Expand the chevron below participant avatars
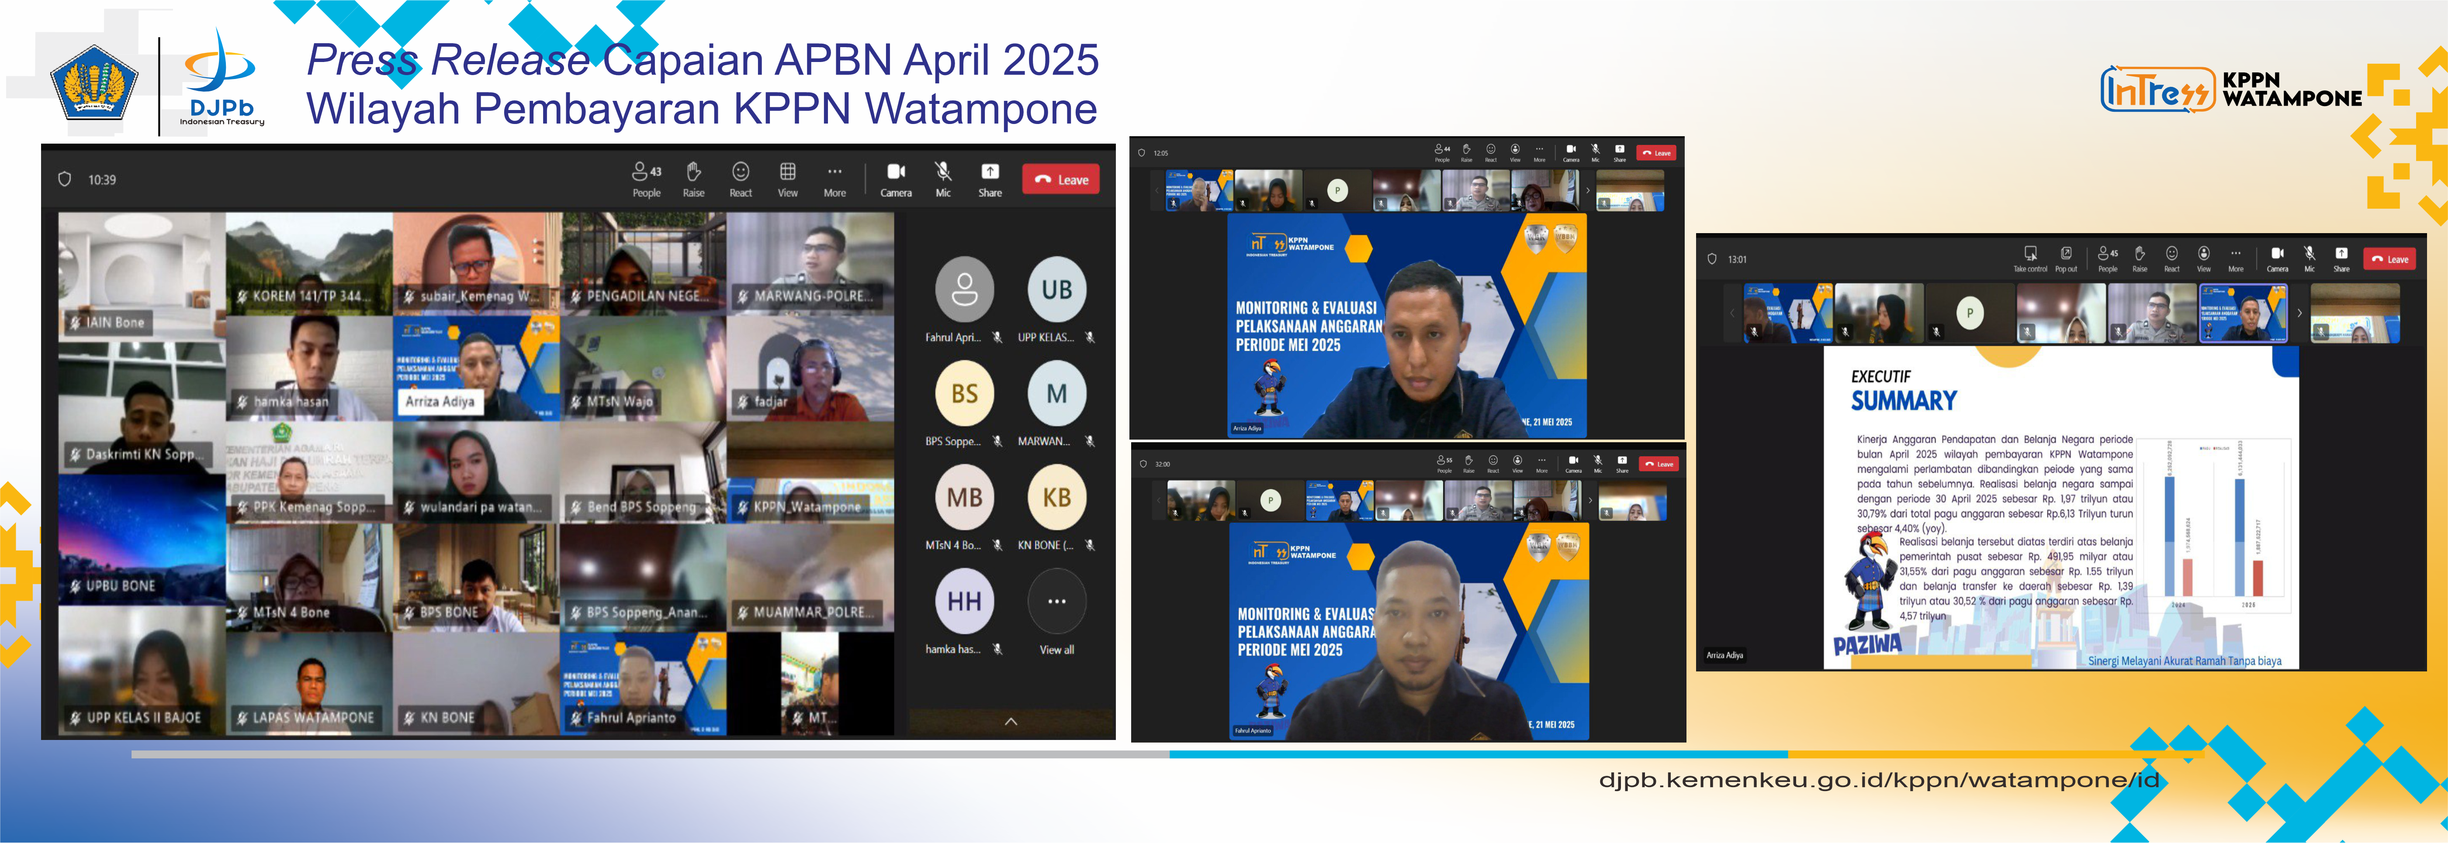Viewport: 2448px width, 843px height. click(1011, 722)
